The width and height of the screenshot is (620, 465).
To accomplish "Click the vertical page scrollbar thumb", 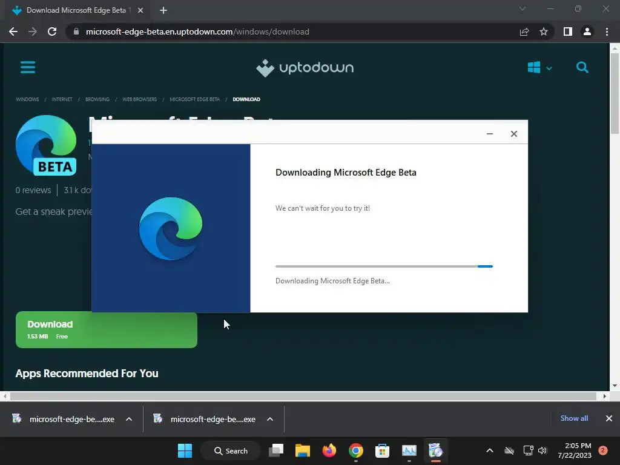I will click(615, 93).
